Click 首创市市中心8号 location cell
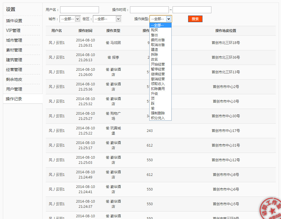 [x=226, y=175]
